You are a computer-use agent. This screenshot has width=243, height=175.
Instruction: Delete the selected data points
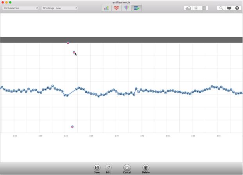[x=146, y=169]
